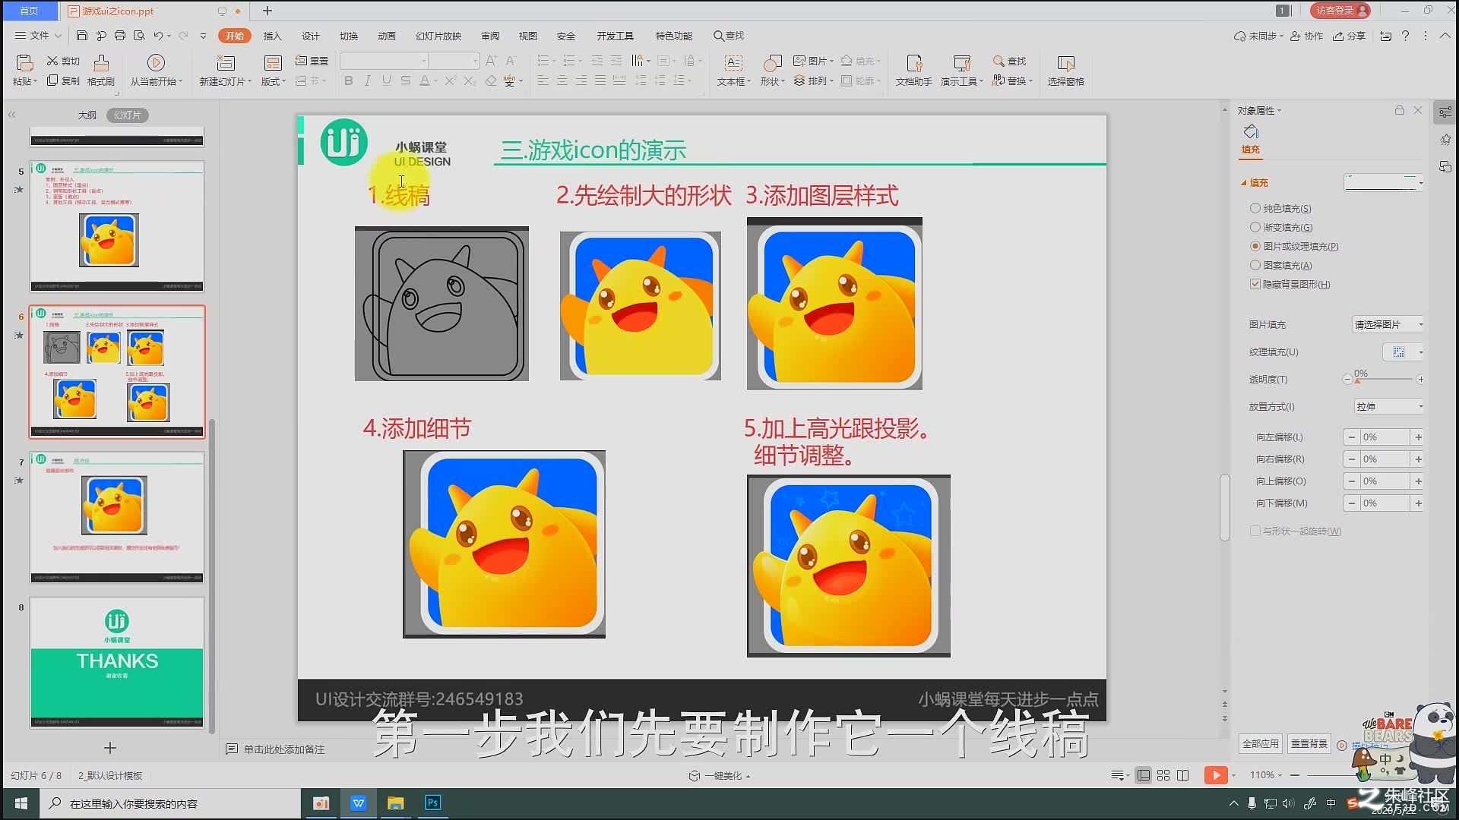Click the Bold formatting icon
The image size is (1459, 820).
[x=348, y=80]
